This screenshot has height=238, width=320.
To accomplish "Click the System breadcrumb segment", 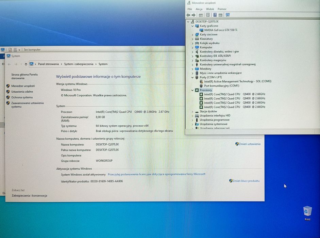I will 103,64.
